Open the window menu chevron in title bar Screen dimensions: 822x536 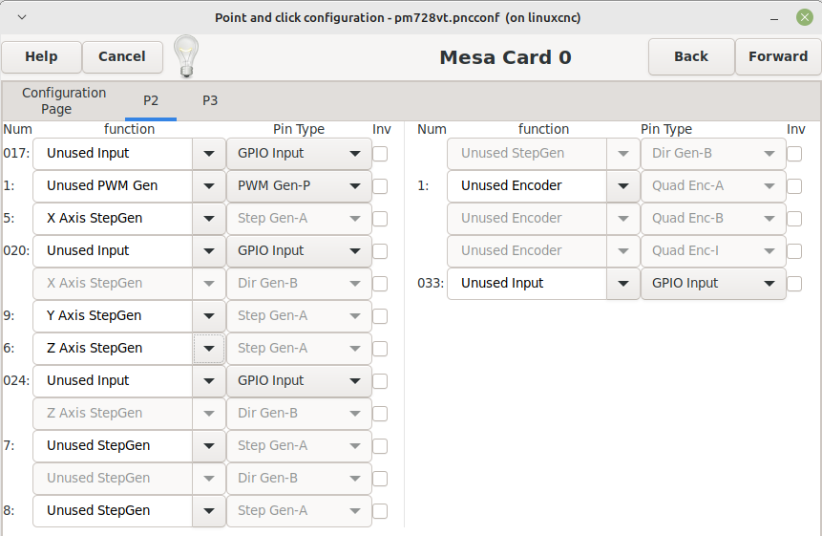22,17
